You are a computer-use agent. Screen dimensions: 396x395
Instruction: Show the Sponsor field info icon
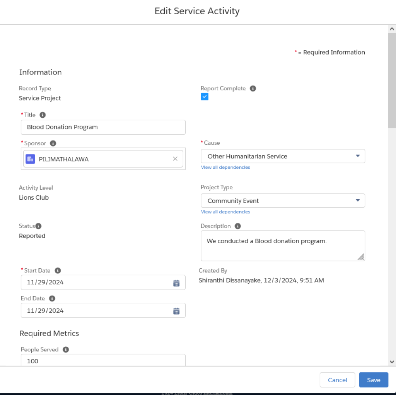(53, 143)
